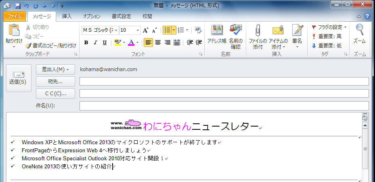Viewport: 375px width, 182px height.
Task: Click the ＣＣ(C)... button
Action: point(55,94)
